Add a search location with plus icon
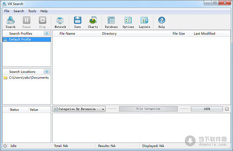 [x=47, y=72]
